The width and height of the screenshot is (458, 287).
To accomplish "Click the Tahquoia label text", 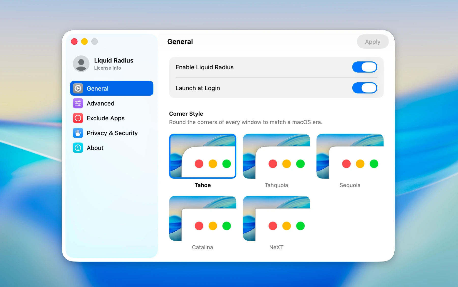I will [276, 185].
